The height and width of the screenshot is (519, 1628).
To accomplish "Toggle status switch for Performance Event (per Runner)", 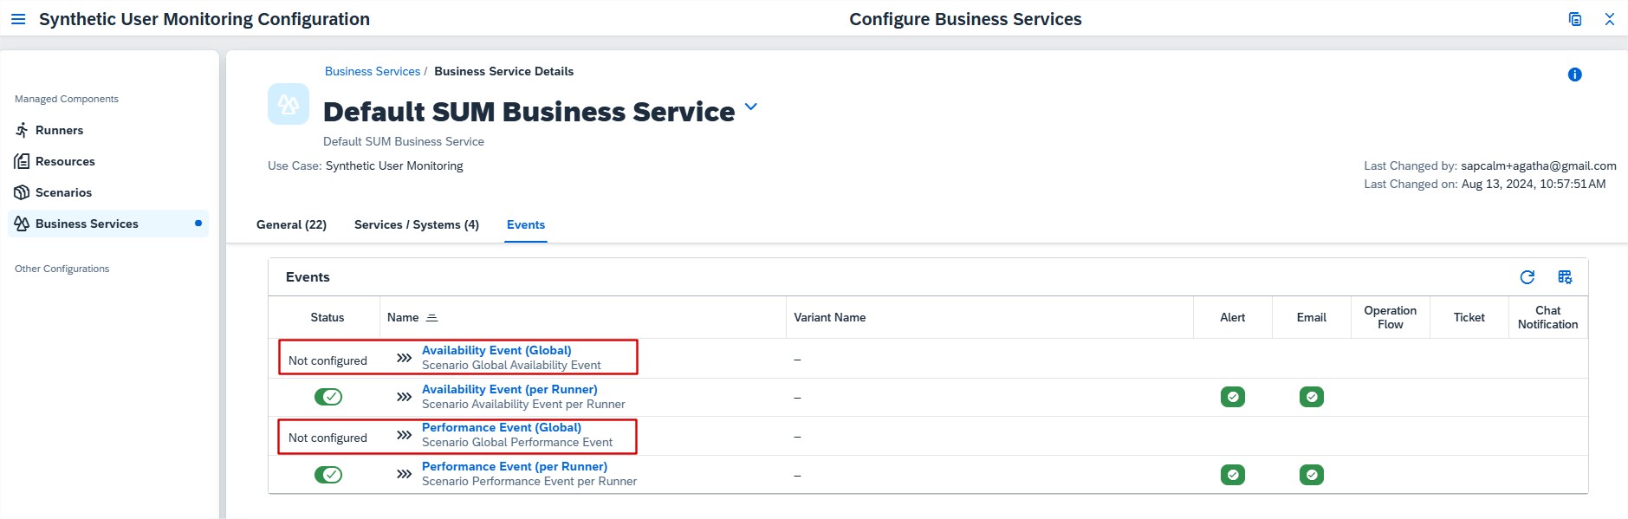I will coord(328,475).
